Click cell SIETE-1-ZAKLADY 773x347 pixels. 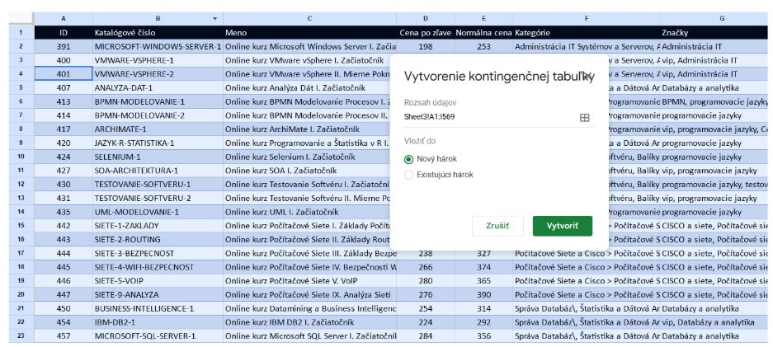(x=158, y=226)
